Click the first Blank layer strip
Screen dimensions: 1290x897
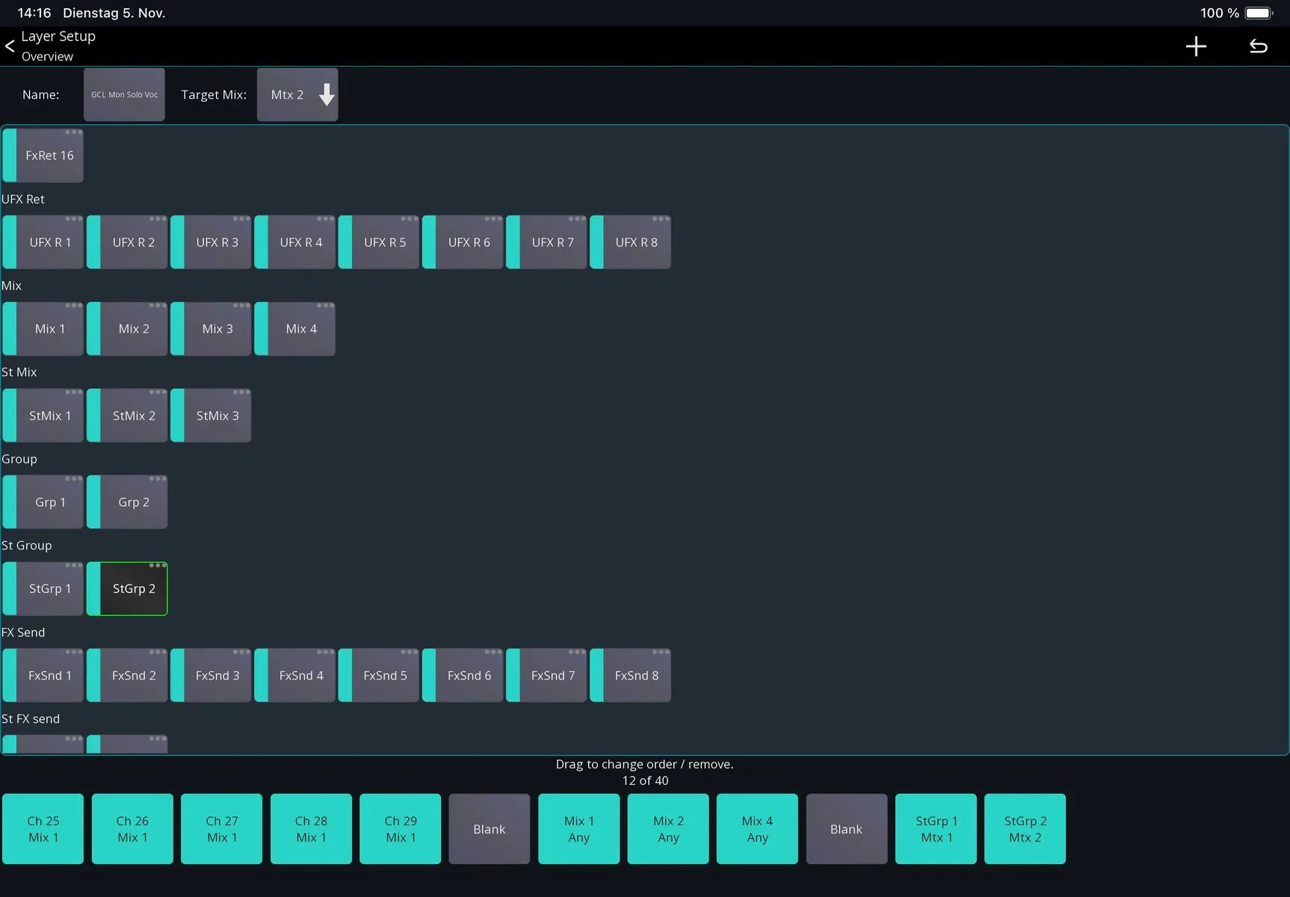[490, 829]
